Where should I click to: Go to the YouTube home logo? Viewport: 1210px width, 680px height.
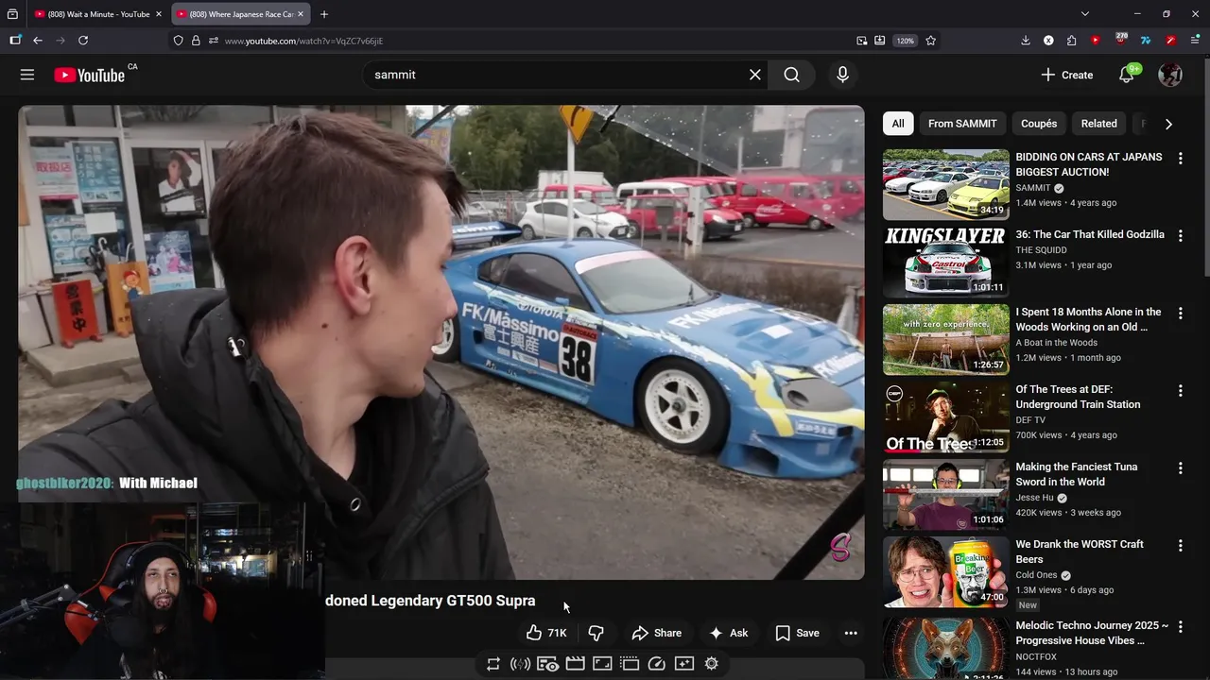tap(90, 76)
